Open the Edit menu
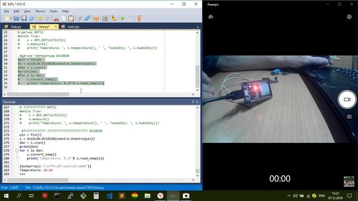Viewport: 358px width, 201px height. 16,11
